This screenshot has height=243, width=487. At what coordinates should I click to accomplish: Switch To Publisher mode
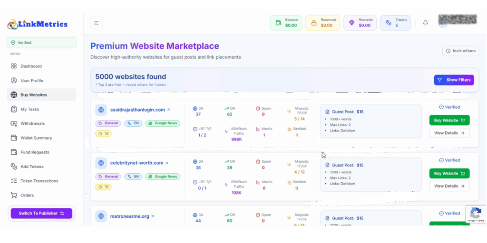[x=41, y=214]
